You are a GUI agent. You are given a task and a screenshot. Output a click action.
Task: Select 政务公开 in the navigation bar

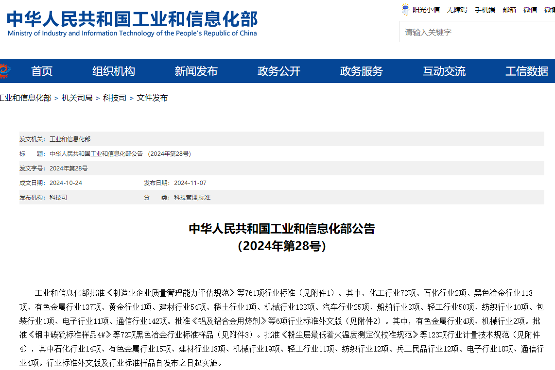(x=279, y=71)
